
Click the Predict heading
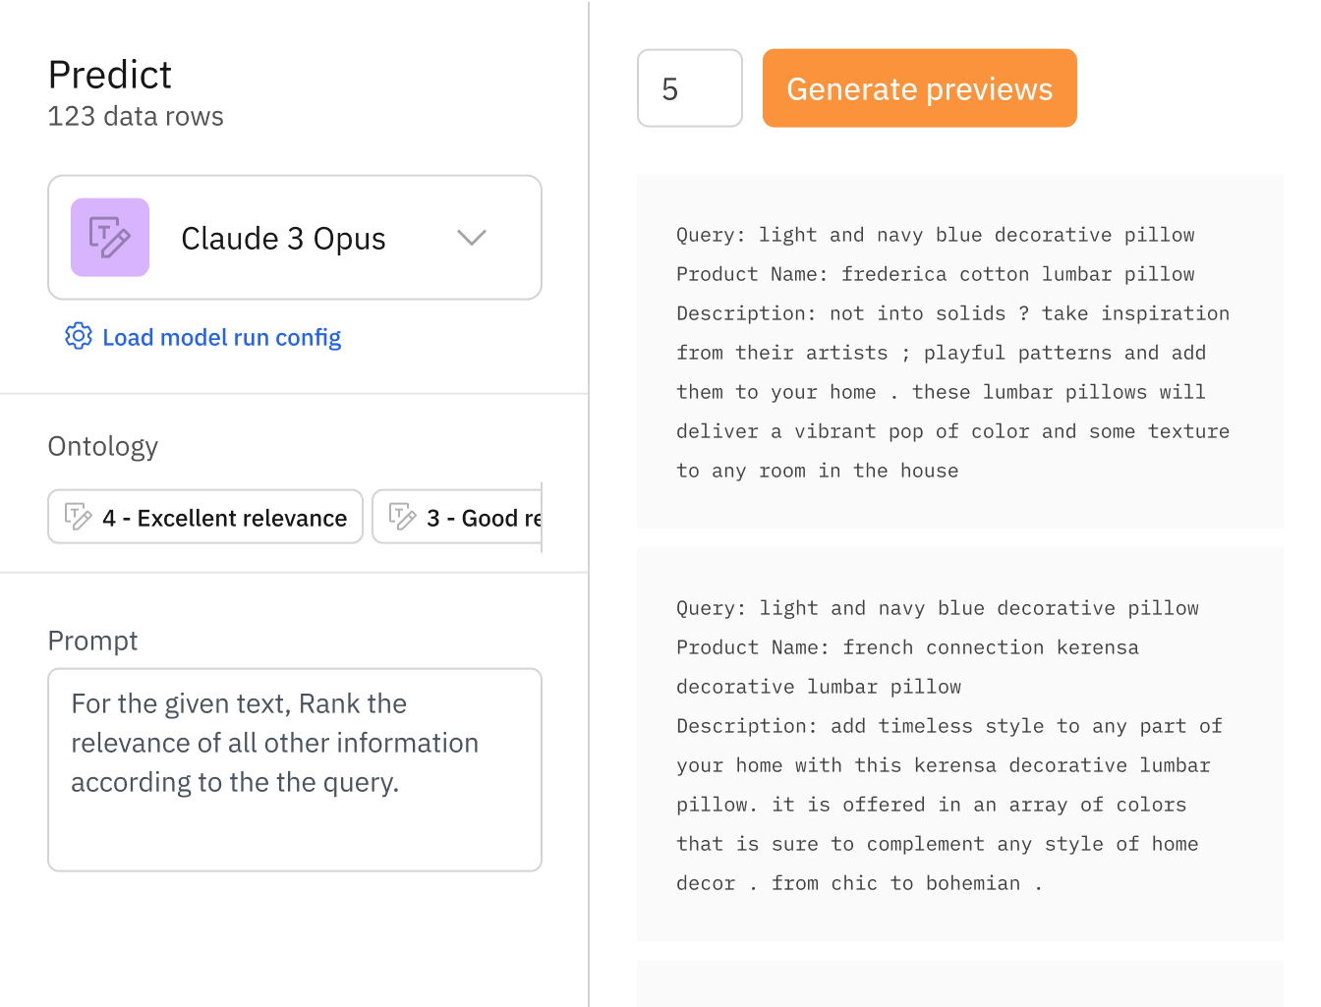click(110, 75)
